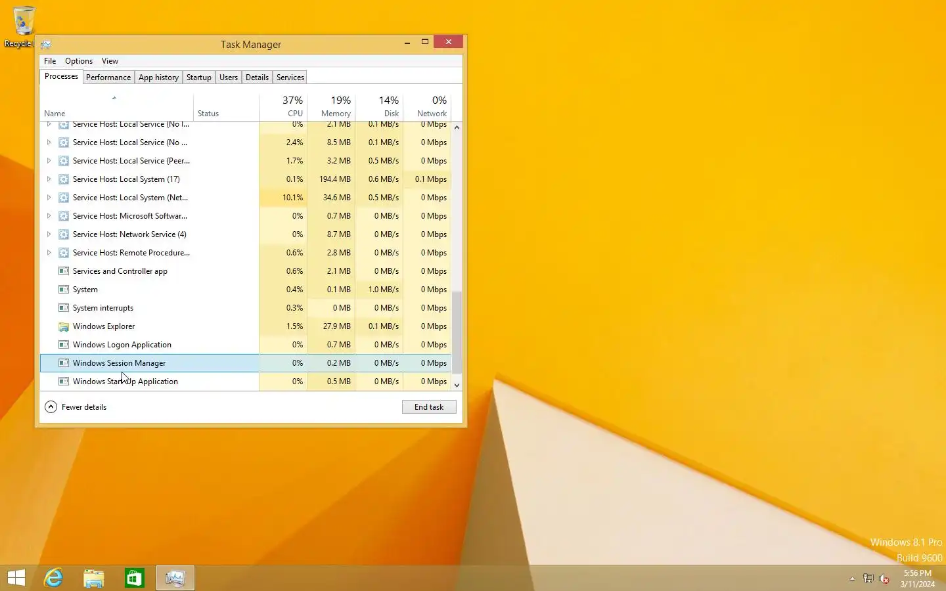
Task: Click the Service Host: Local Service (Peer... gear icon
Action: pyautogui.click(x=64, y=161)
